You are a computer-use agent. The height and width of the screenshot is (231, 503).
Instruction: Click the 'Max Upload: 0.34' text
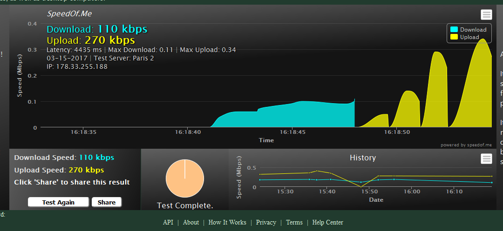[x=208, y=50]
